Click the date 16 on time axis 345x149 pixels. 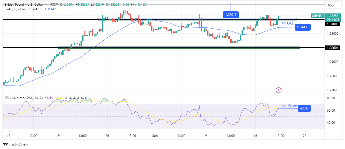[255, 136]
